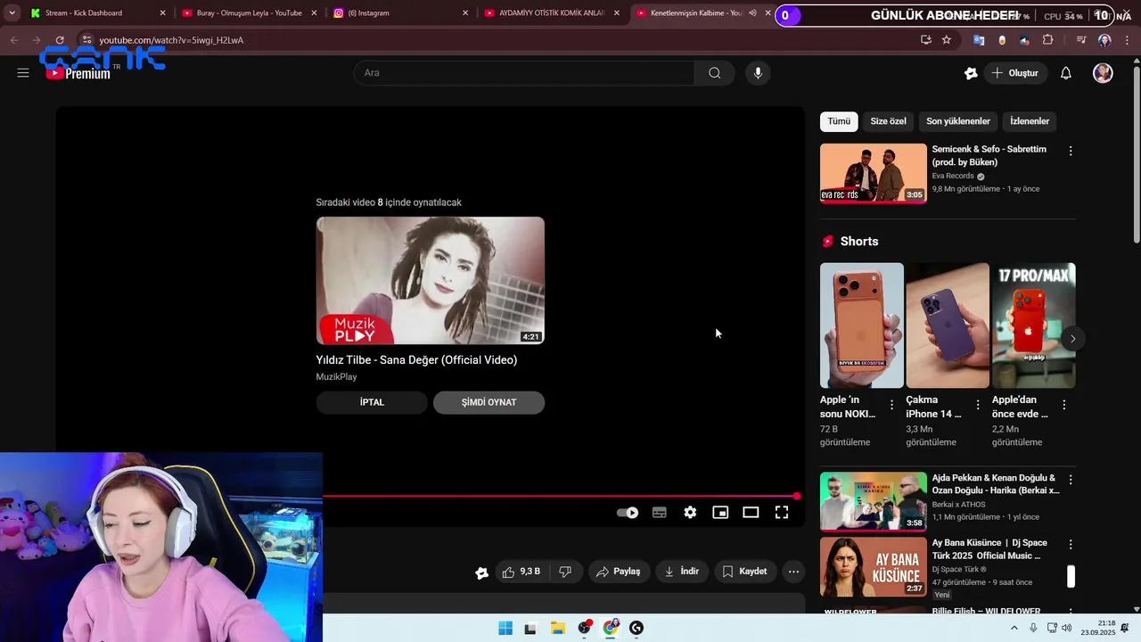Open YouTube notifications bell
The image size is (1141, 642).
[1065, 73]
